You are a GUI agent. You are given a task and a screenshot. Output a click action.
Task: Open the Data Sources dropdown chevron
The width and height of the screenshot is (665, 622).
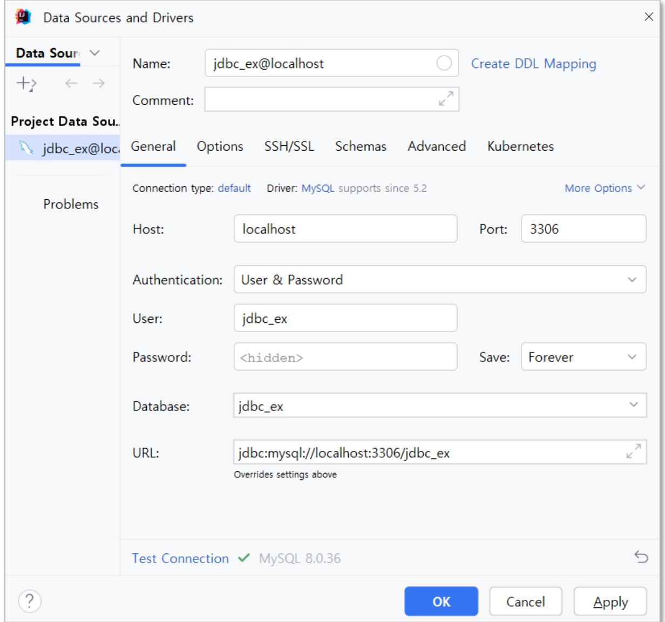(x=94, y=53)
